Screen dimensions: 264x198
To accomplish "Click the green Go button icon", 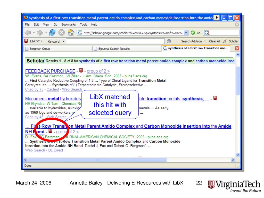I will [193, 33].
